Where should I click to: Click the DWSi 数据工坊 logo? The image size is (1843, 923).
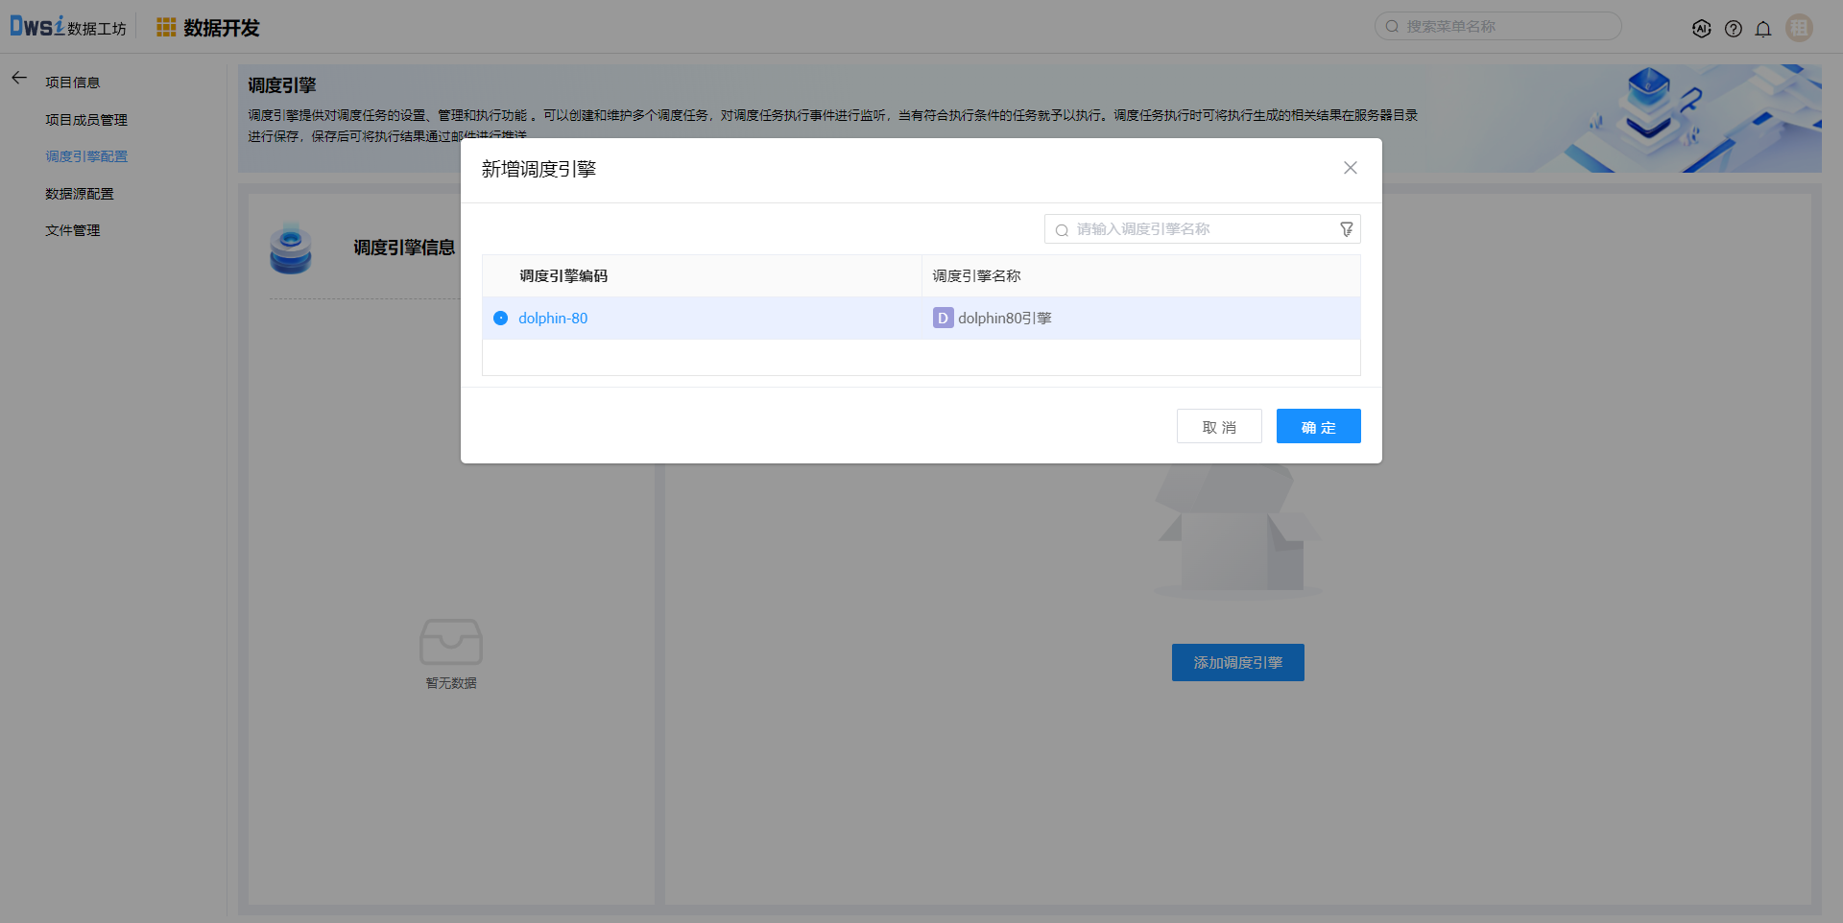[x=67, y=27]
